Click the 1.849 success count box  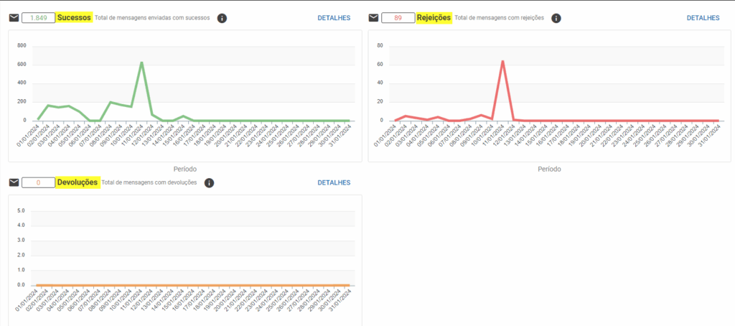[x=39, y=18]
